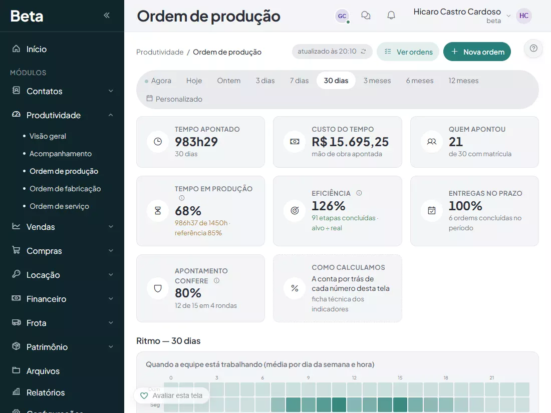Open the chat messages icon
The image size is (551, 413).
pos(366,16)
